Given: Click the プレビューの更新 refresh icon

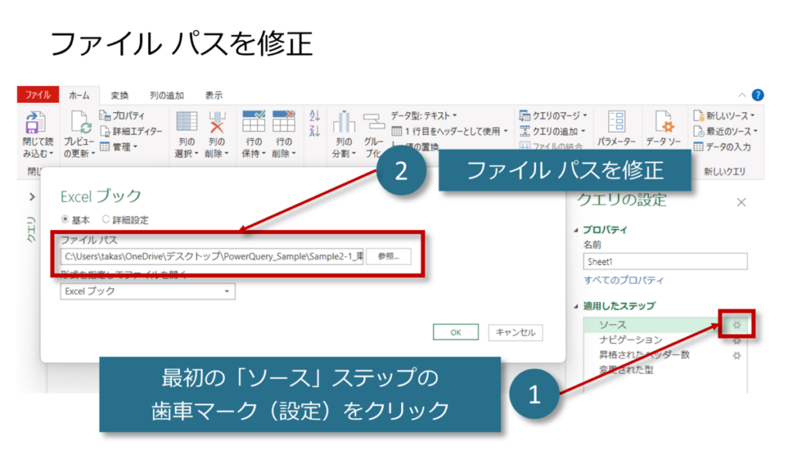Looking at the screenshot, I should [81, 122].
